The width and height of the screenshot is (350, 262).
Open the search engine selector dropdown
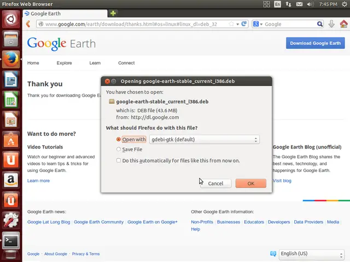click(x=258, y=24)
